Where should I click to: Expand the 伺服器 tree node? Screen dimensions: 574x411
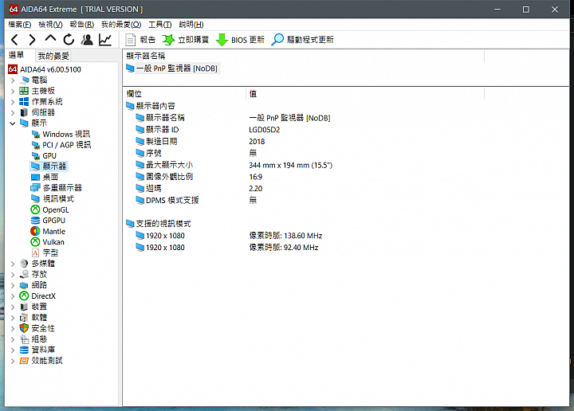(x=13, y=112)
